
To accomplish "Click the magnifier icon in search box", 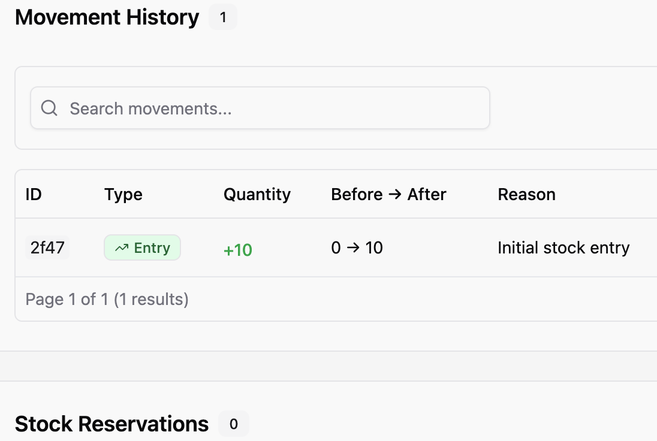I will point(49,108).
